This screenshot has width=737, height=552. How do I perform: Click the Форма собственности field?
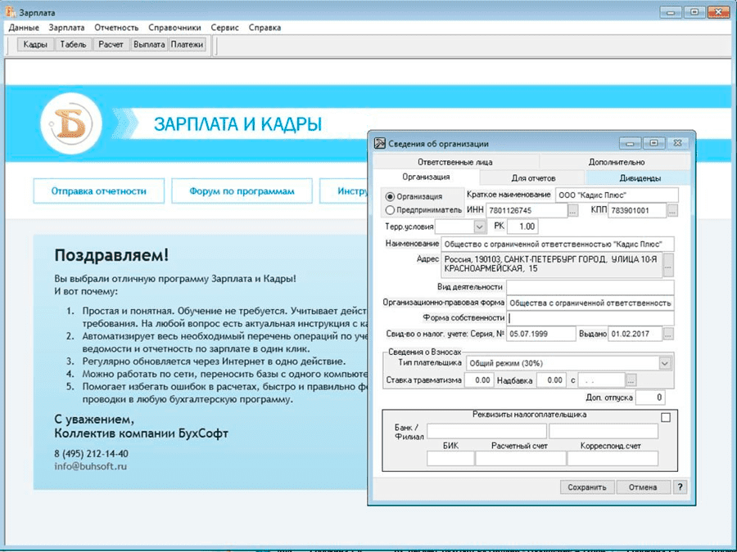590,318
